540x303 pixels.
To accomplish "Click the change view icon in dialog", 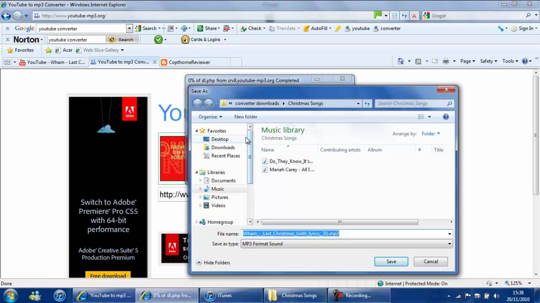I will point(421,117).
